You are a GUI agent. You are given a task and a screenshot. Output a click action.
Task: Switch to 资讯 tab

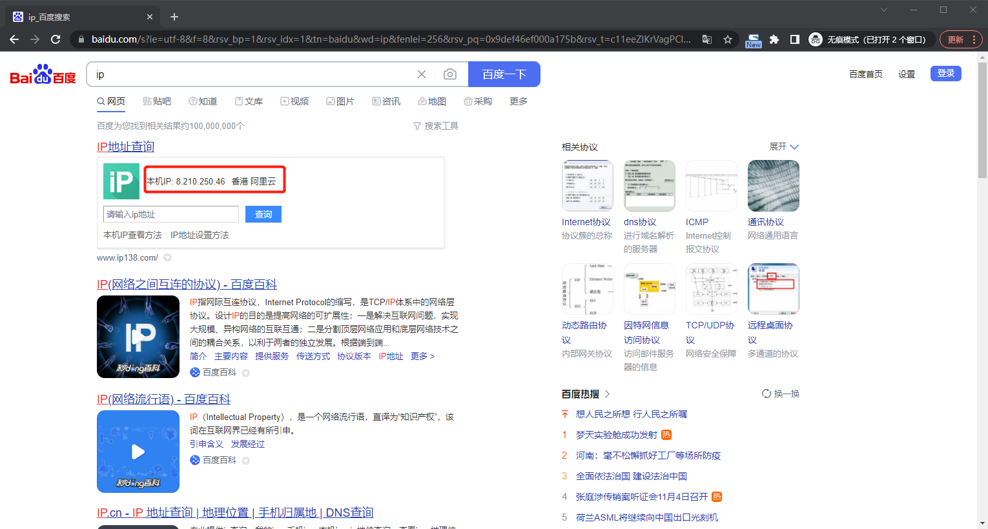coord(386,101)
